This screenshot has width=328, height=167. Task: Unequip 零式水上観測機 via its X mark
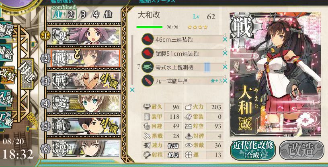[225, 67]
